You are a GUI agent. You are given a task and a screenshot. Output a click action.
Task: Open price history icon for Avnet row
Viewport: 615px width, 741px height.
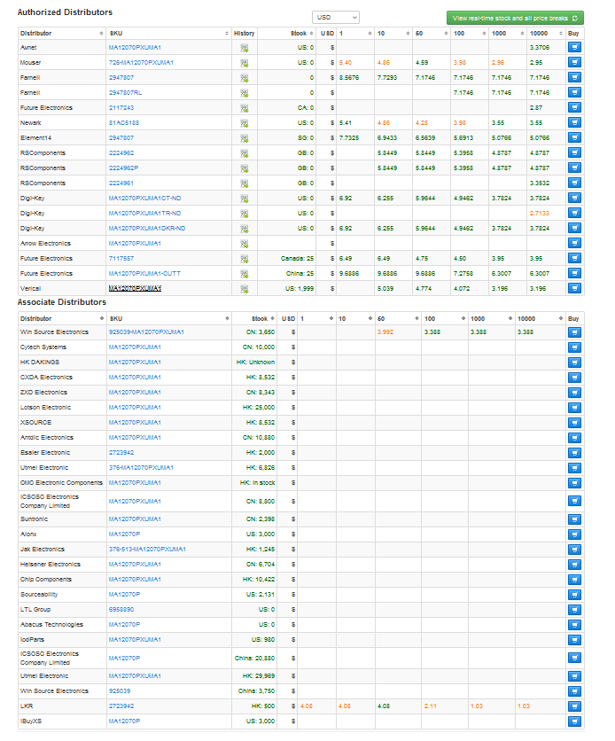coord(245,48)
